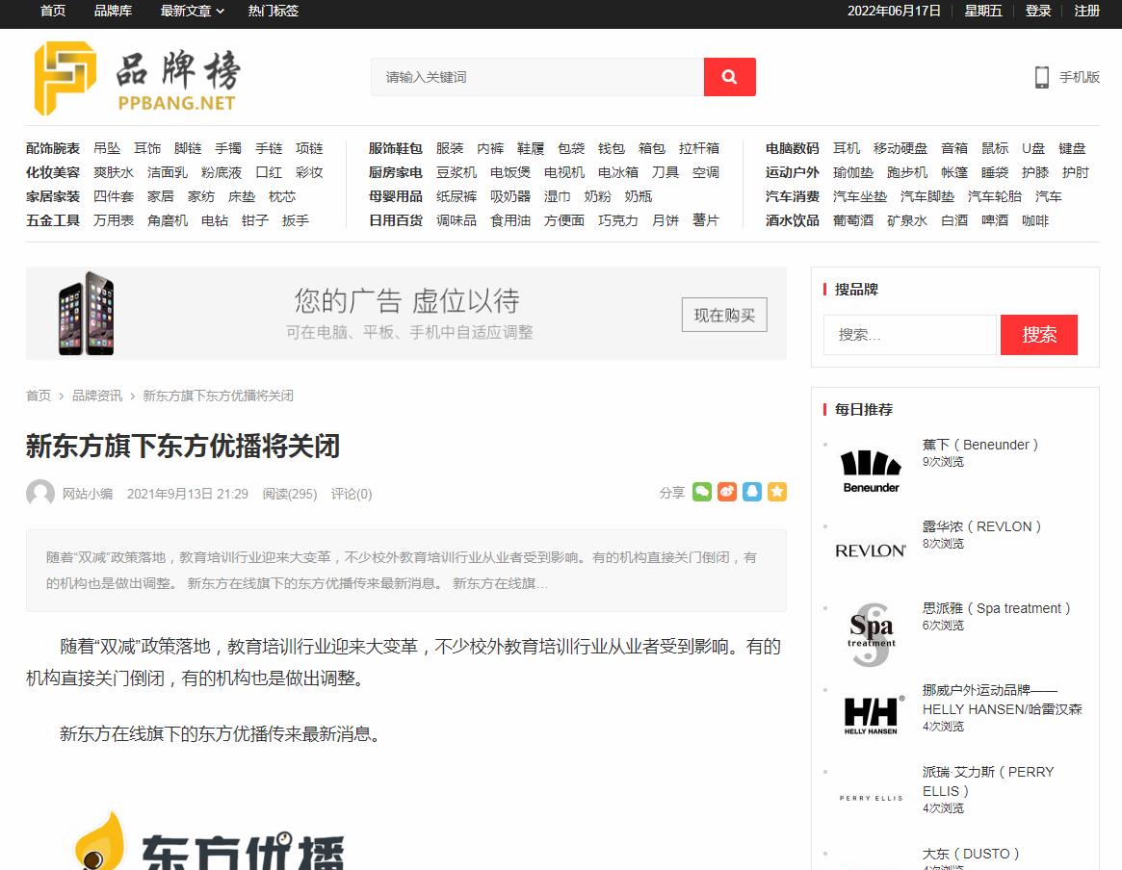The width and height of the screenshot is (1122, 870).
Task: Click the 阅读(295) read count
Action: (290, 494)
